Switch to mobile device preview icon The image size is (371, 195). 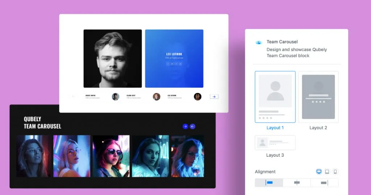[335, 171]
